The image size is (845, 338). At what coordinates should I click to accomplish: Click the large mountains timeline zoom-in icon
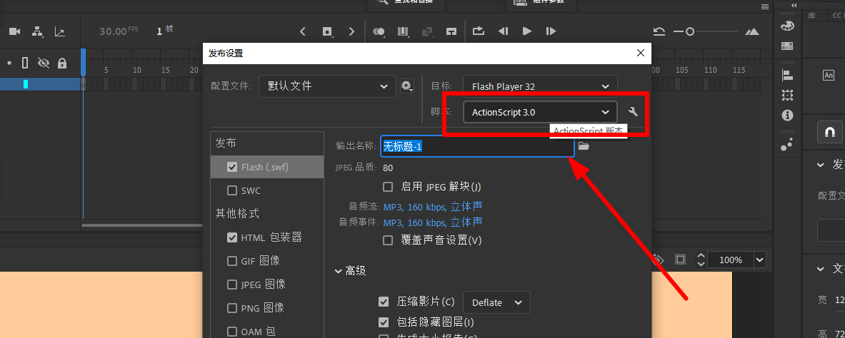[754, 32]
